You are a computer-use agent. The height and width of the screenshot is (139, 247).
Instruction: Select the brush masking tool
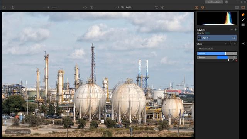coord(243,20)
